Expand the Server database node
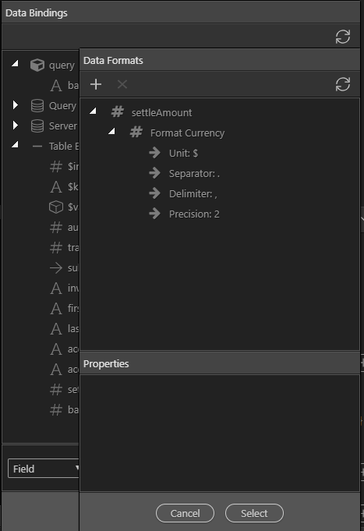 click(15, 126)
